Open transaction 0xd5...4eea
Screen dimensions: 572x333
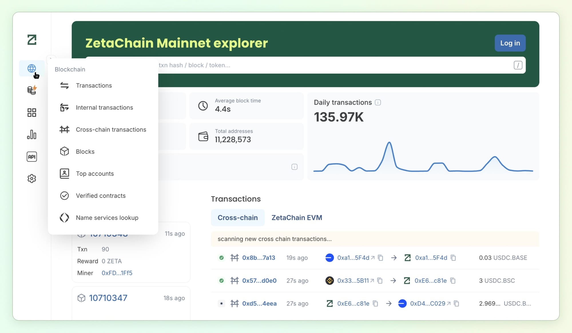(x=259, y=303)
